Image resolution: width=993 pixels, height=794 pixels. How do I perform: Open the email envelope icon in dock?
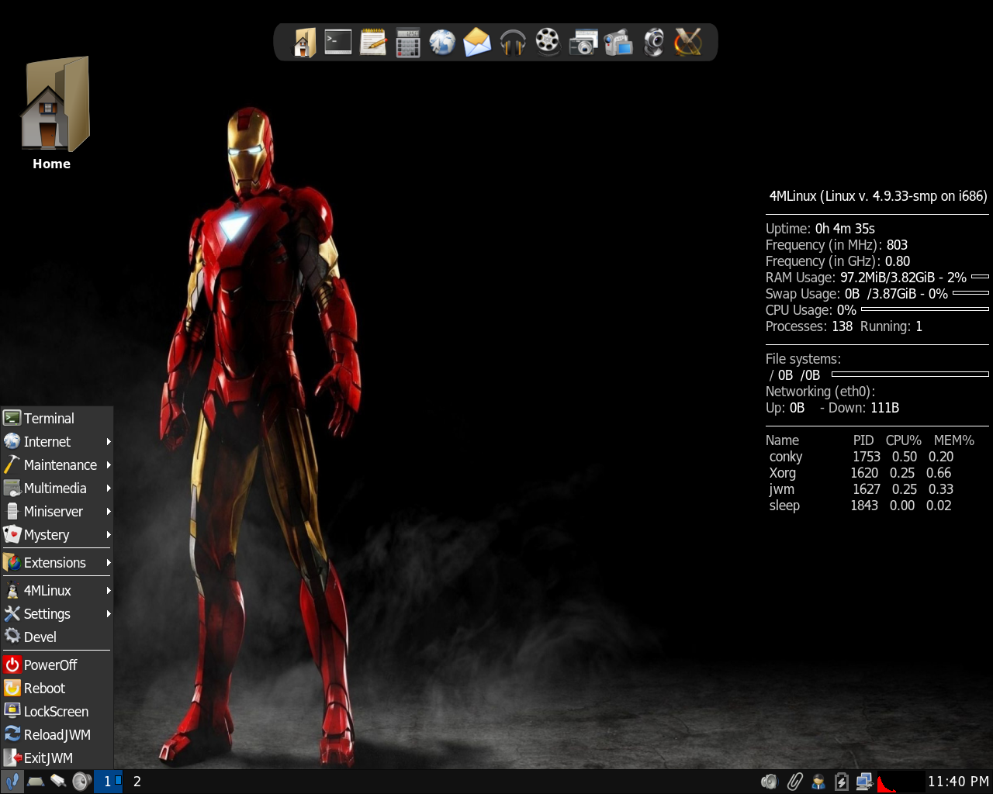pos(477,42)
